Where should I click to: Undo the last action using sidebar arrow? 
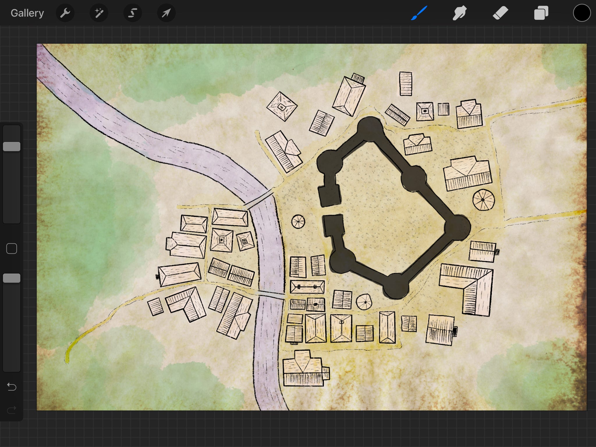(x=12, y=387)
